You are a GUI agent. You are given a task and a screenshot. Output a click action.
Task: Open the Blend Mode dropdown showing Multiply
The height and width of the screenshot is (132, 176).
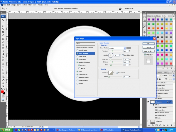(125, 48)
